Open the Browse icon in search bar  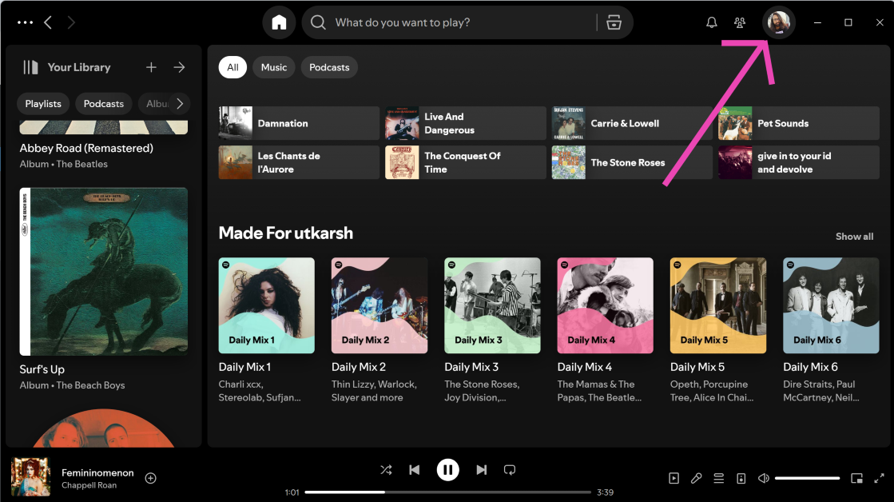point(614,23)
